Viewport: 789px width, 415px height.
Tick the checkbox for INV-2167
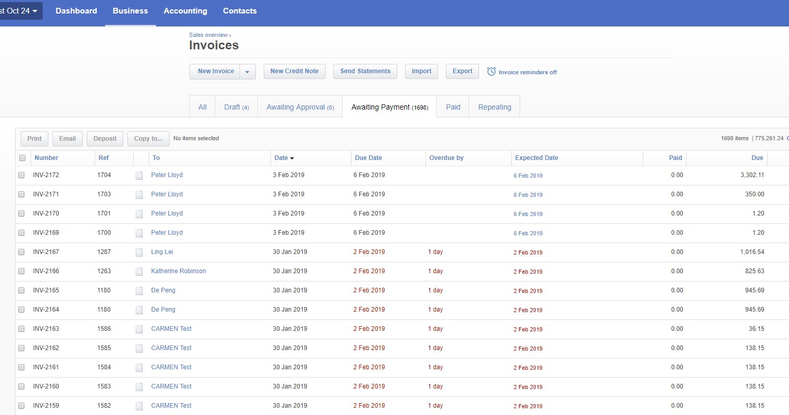(21, 252)
